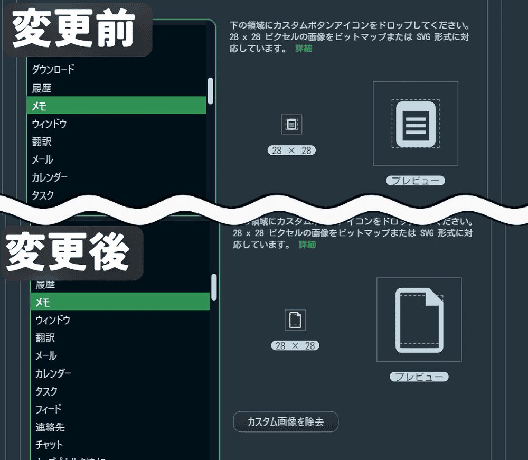The image size is (528, 460).
Task: Click the after panel list scrollbar thumb
Action: pyautogui.click(x=214, y=287)
